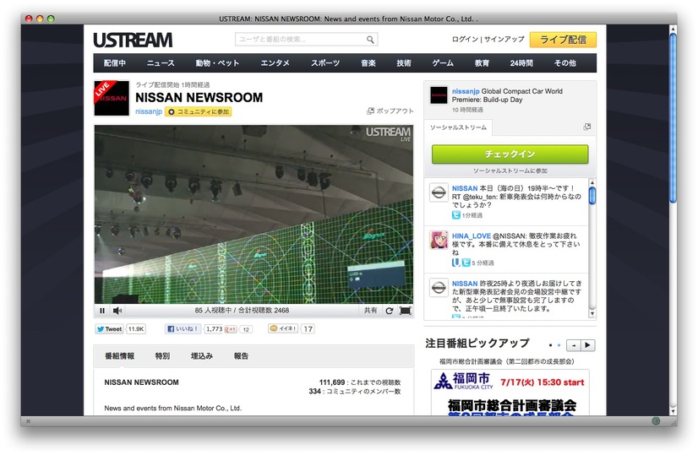Click the Nissan LIVE channel thumbnail
The width and height of the screenshot is (698, 455).
112,98
